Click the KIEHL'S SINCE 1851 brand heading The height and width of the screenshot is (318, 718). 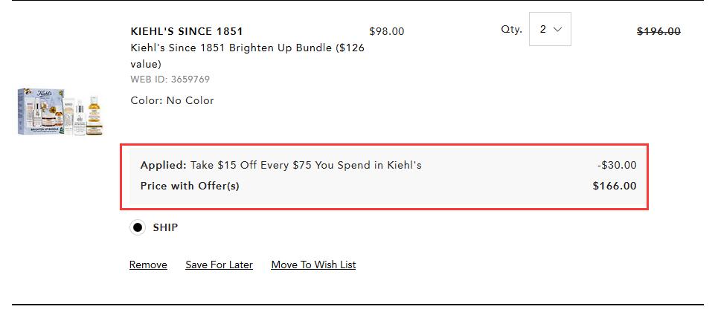[187, 31]
